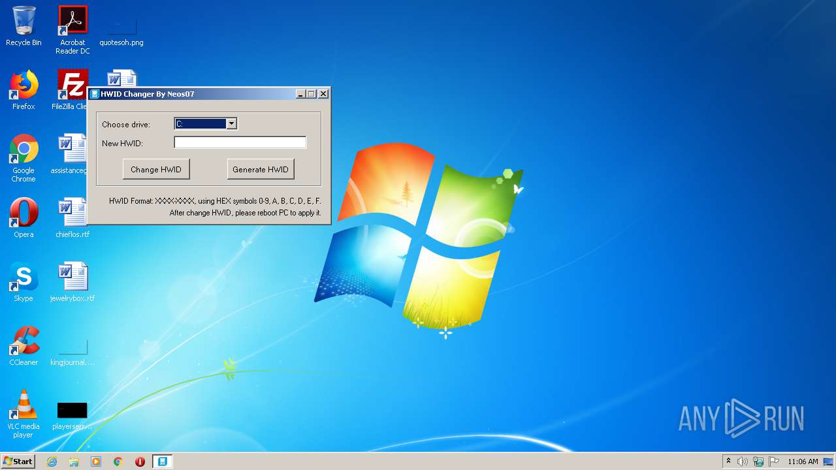Open the Start menu
This screenshot has height=470, width=836.
tap(18, 462)
